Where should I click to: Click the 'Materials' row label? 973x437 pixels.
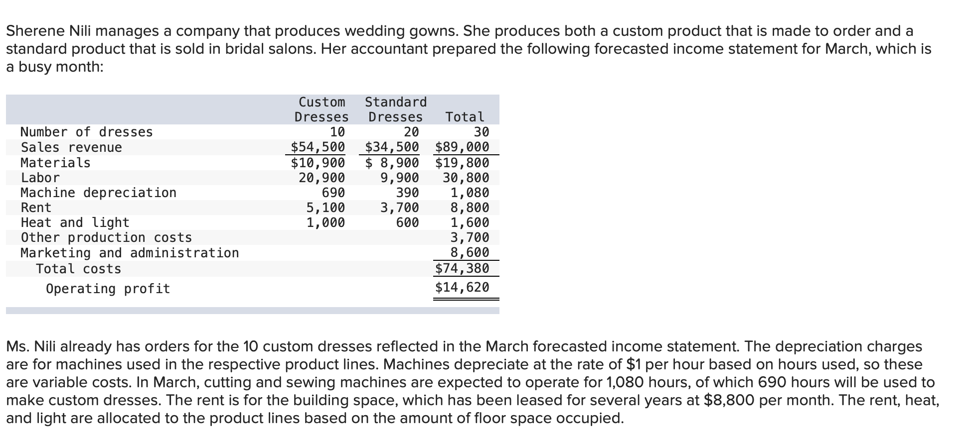[x=55, y=163]
